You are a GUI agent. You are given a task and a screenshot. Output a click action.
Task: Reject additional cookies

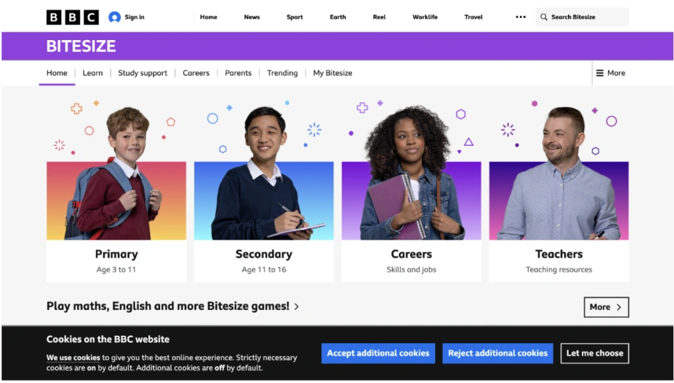tap(498, 353)
